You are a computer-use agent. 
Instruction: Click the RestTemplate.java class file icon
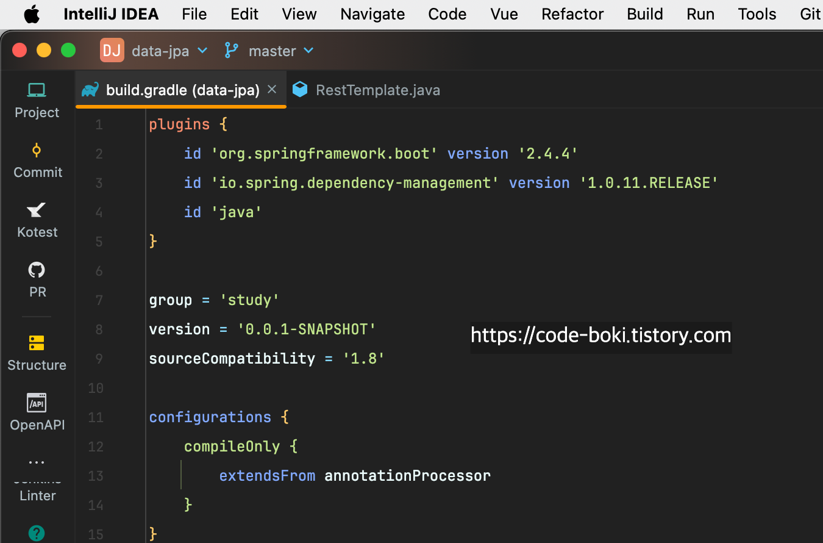pos(300,90)
